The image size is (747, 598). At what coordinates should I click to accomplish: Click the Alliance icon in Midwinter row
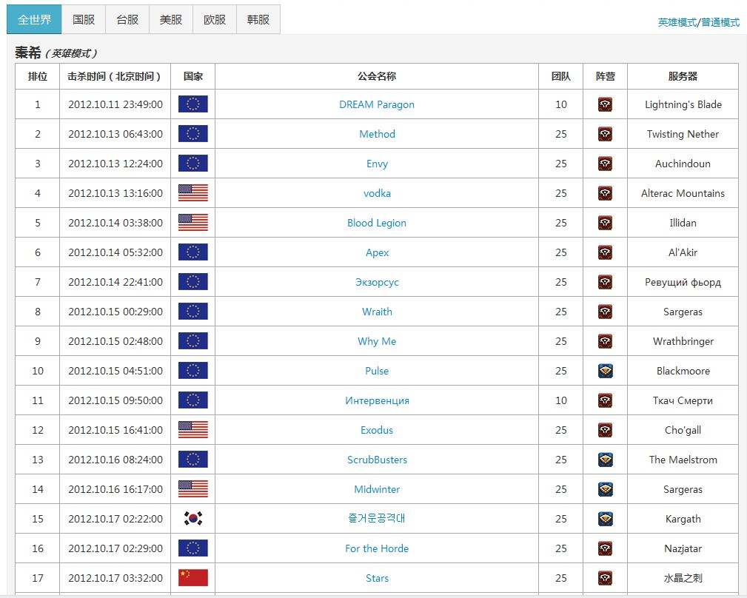(605, 489)
